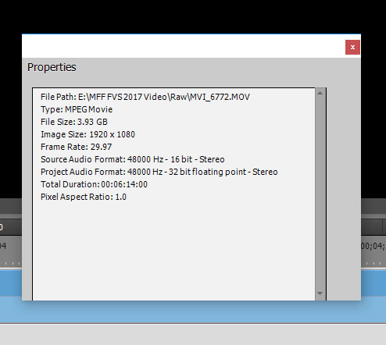Click the Properties heading label
This screenshot has width=386, height=345.
pyautogui.click(x=52, y=67)
